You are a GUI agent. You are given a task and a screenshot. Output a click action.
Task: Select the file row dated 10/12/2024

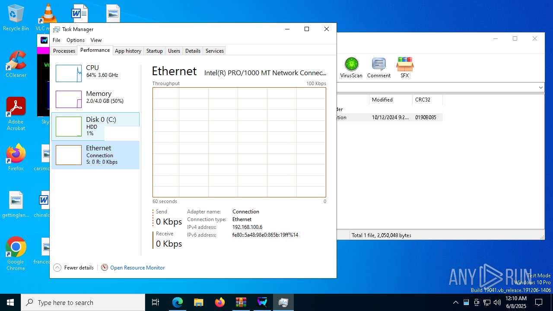(390, 117)
